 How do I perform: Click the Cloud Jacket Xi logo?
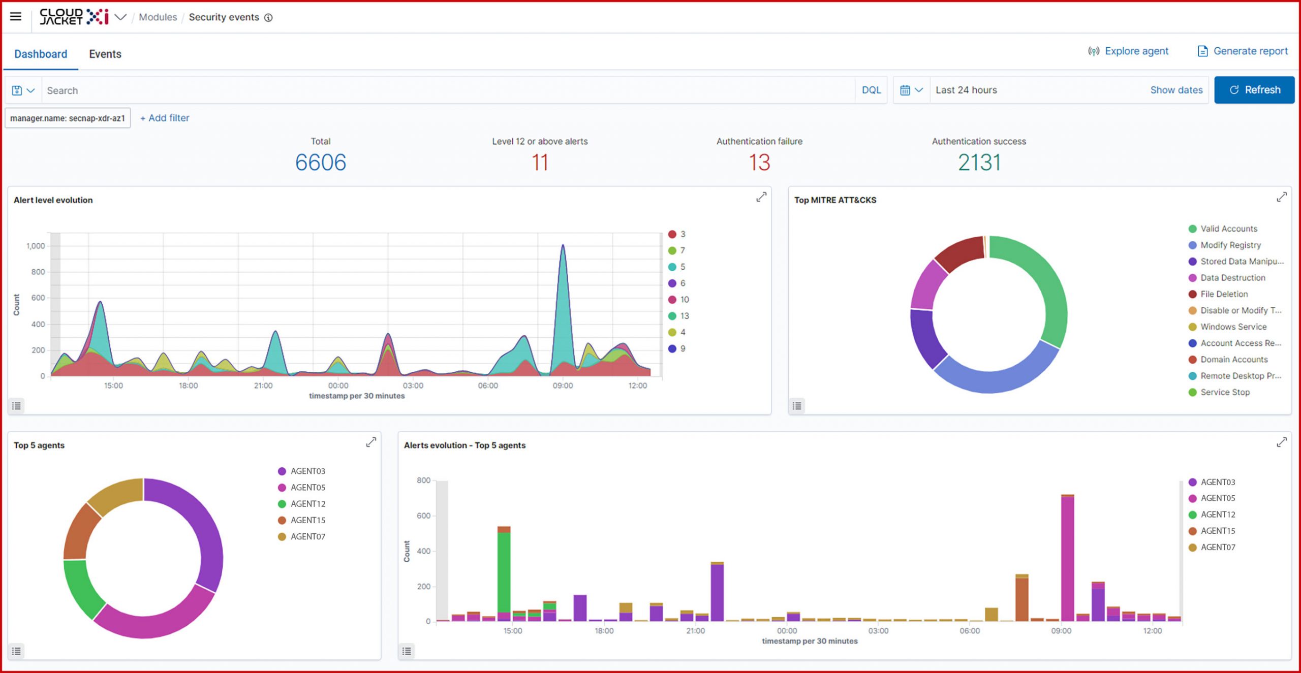coord(74,16)
